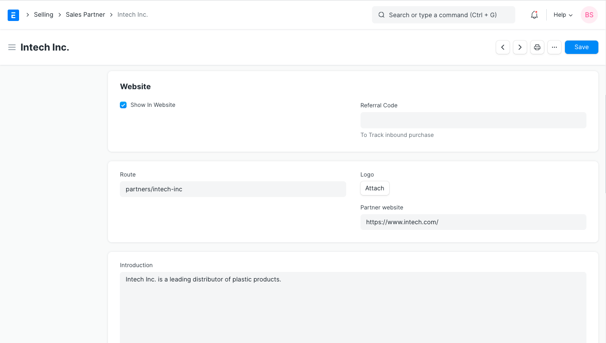Click the Attach logo button
This screenshot has width=606, height=343.
point(375,188)
